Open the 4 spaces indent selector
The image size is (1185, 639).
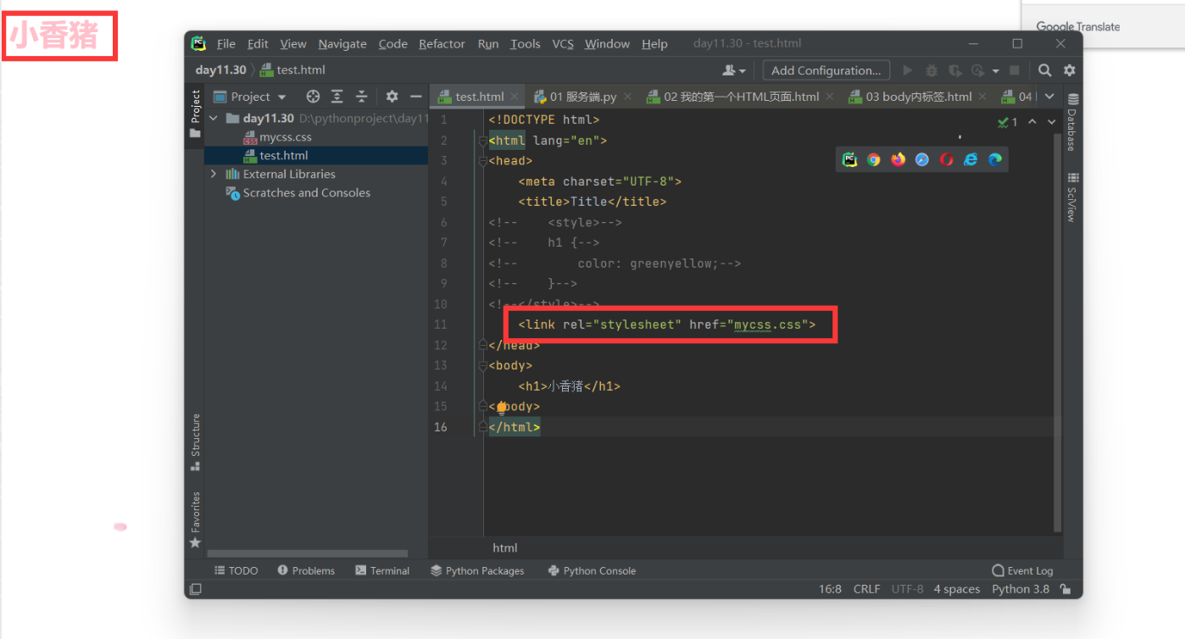tap(956, 589)
